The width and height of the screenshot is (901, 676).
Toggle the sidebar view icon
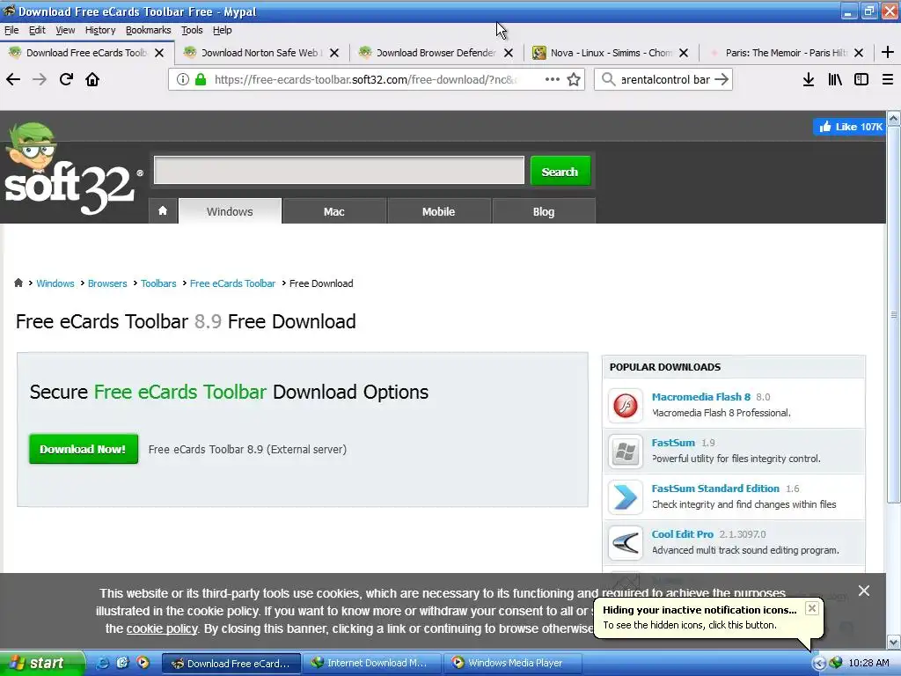(x=861, y=79)
